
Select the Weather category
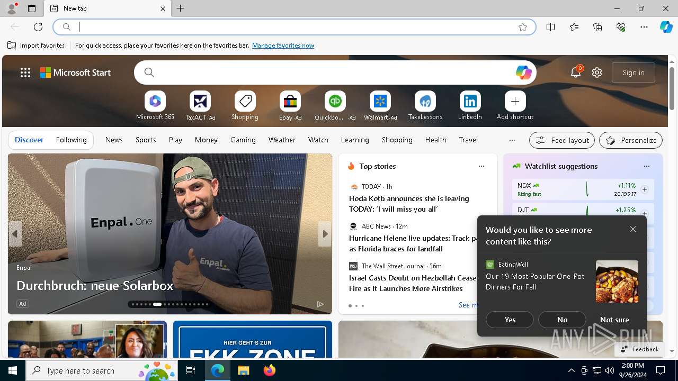pos(282,140)
